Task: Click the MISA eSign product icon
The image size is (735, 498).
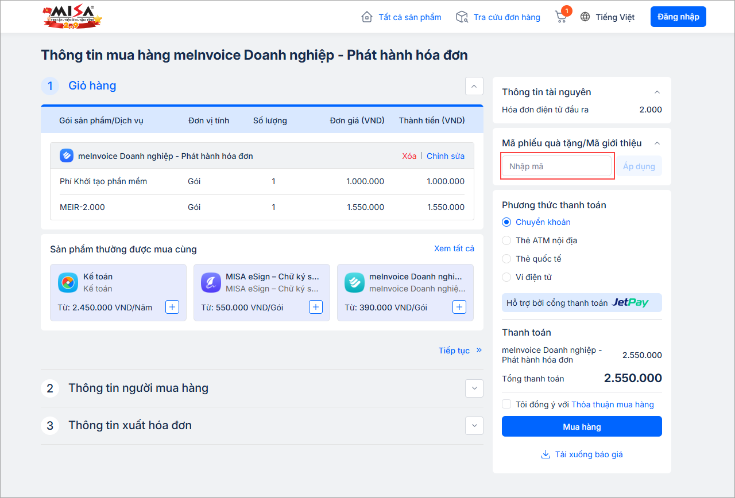Action: [x=211, y=282]
